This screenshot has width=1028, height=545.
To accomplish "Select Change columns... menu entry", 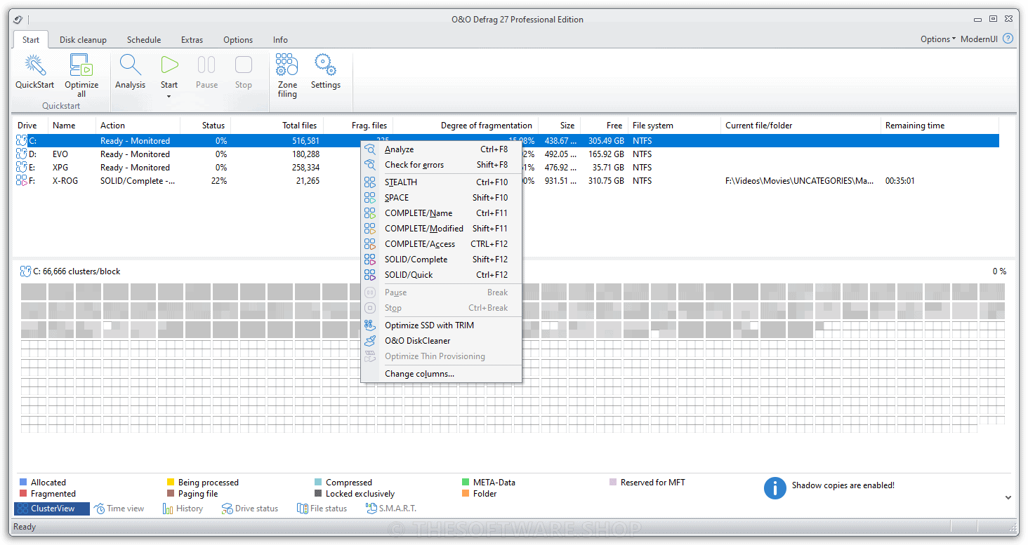I will 441,374.
